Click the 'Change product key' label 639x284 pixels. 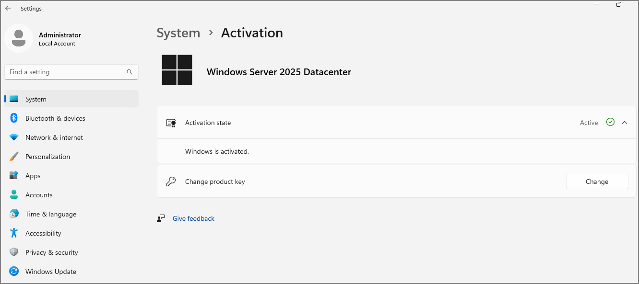[x=215, y=182]
